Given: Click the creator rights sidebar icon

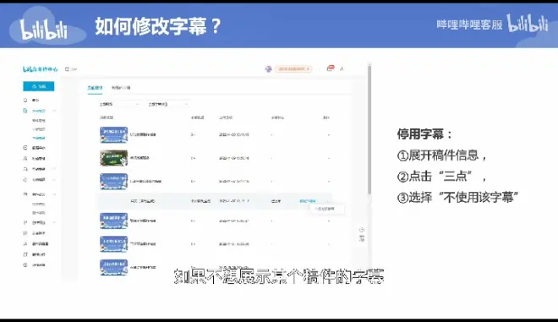Looking at the screenshot, I should tap(25, 222).
